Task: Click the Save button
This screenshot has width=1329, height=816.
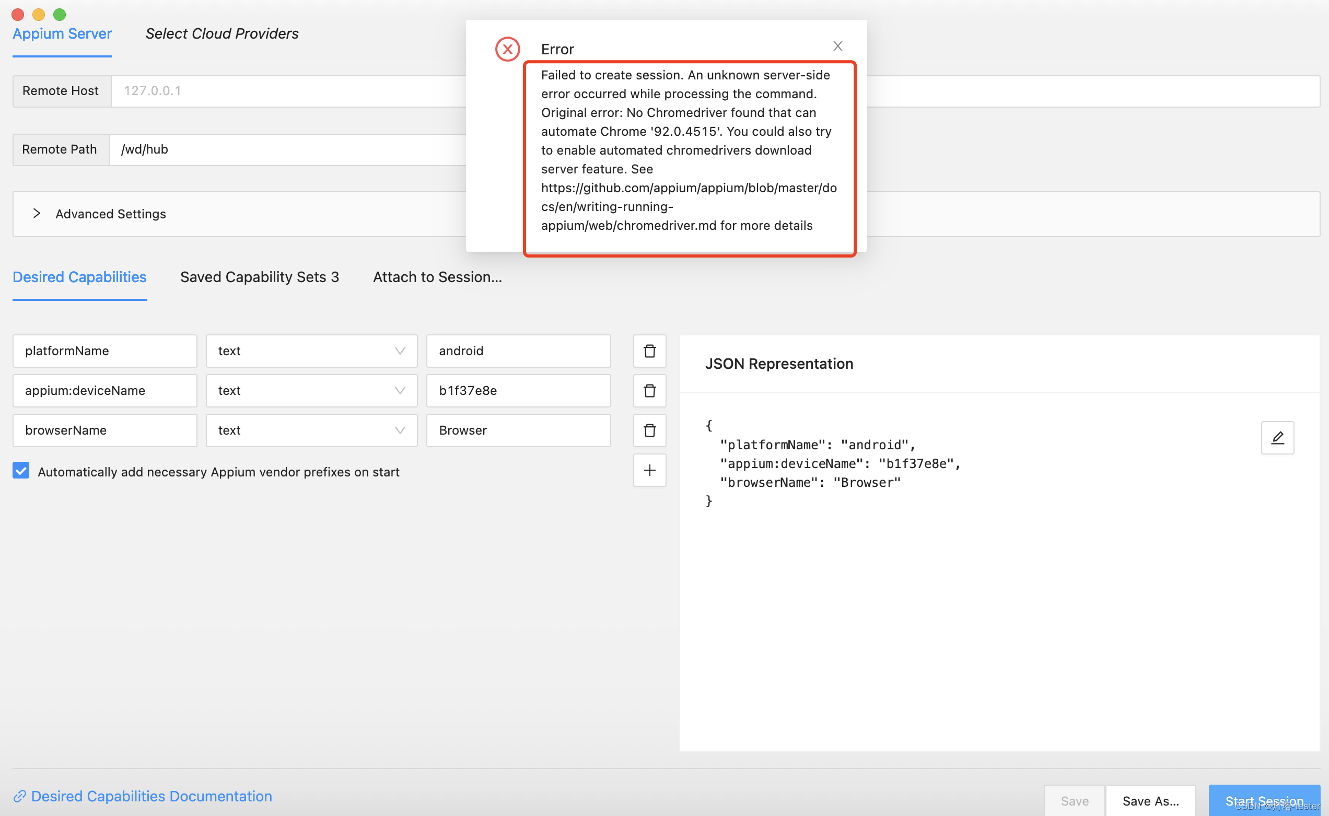Action: pos(1074,800)
